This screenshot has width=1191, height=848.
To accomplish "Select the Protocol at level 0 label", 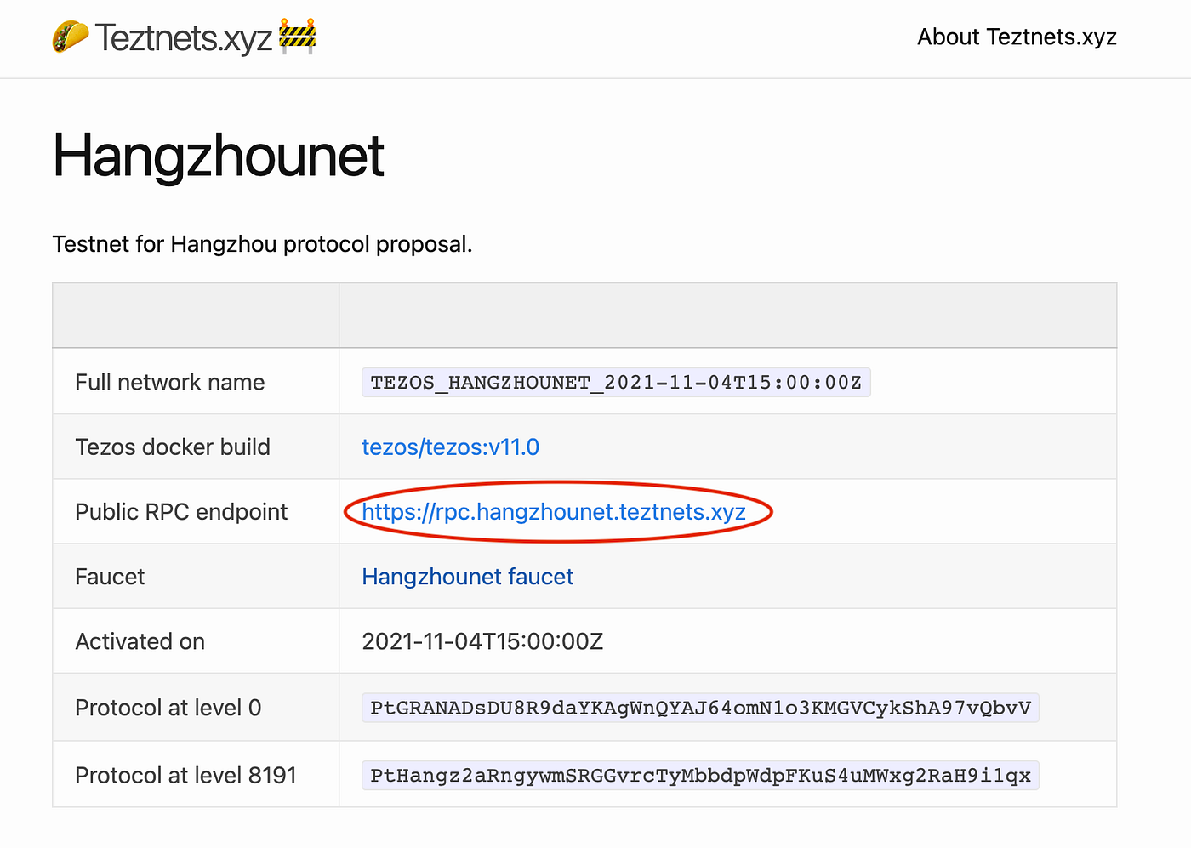I will pyautogui.click(x=168, y=708).
